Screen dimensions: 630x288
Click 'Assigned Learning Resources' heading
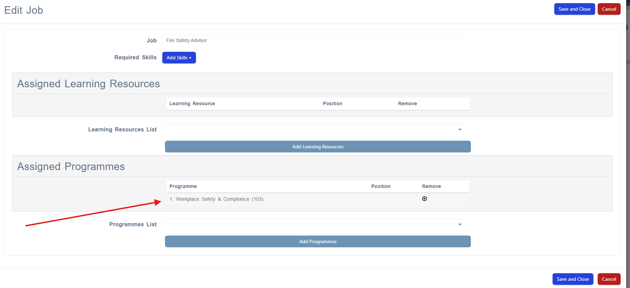tap(89, 84)
